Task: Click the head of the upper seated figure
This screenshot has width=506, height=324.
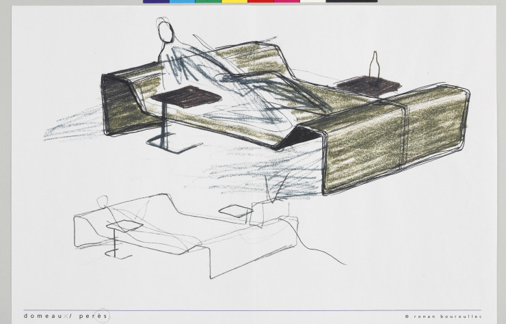Action: (166, 31)
